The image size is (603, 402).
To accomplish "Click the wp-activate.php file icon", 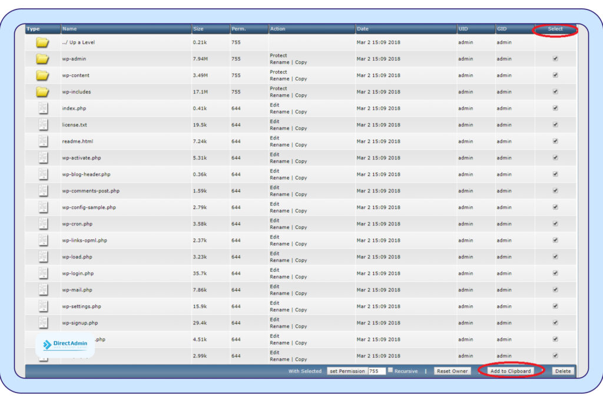I will [x=43, y=158].
